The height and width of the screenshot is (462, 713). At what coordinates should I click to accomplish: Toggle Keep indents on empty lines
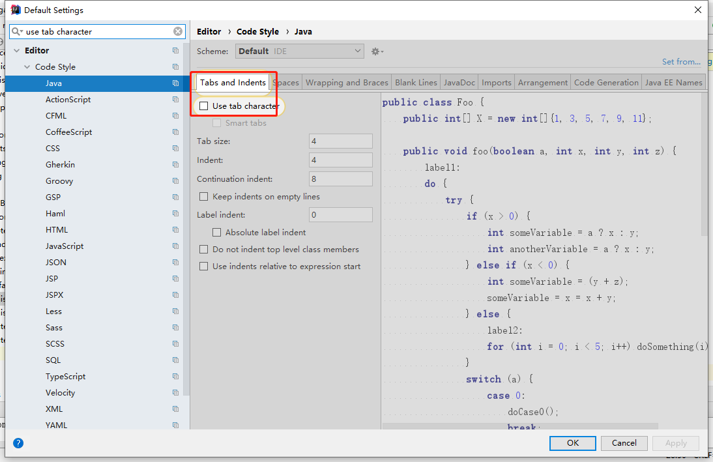pyautogui.click(x=204, y=196)
